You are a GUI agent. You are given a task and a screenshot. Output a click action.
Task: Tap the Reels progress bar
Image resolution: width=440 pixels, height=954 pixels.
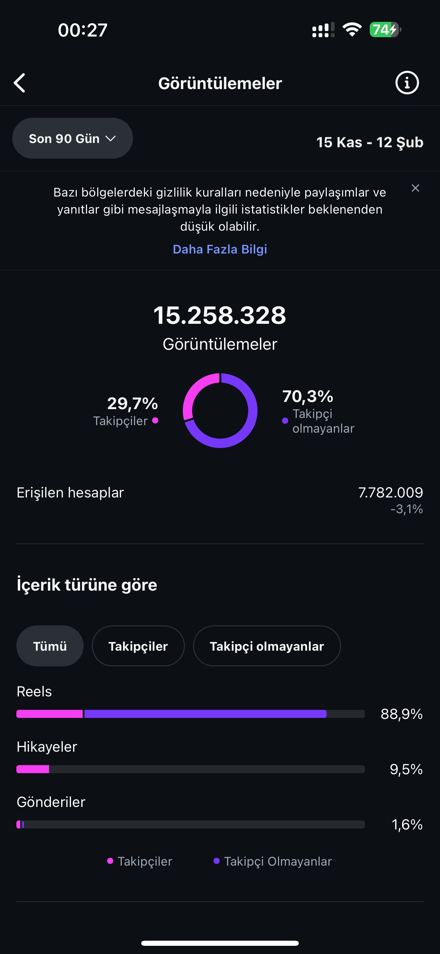click(x=191, y=714)
